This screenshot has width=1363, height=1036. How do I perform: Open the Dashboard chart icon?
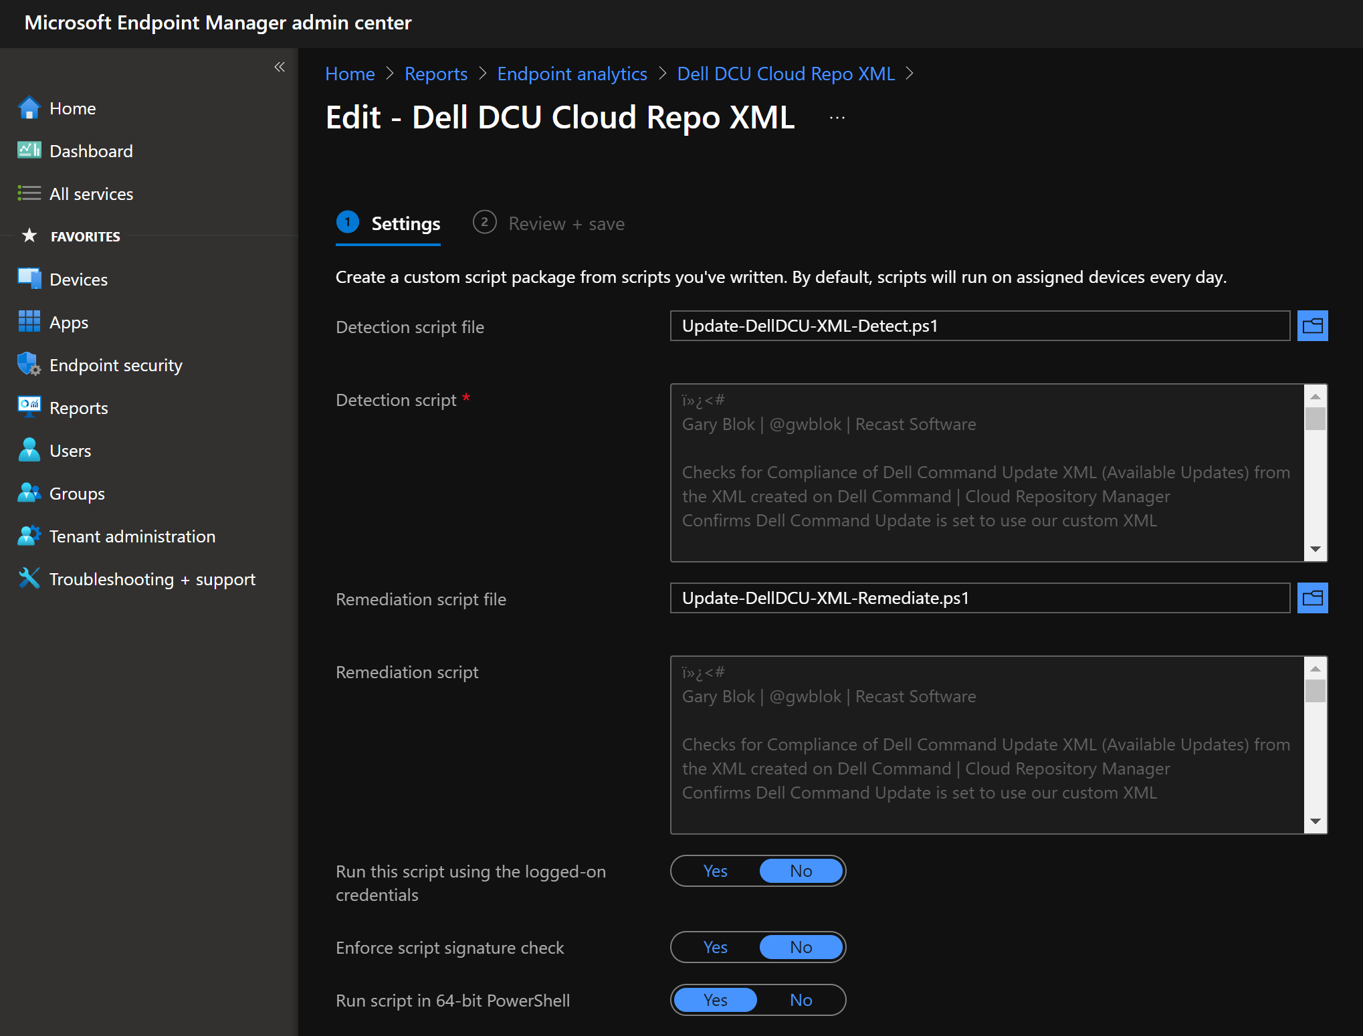click(29, 151)
